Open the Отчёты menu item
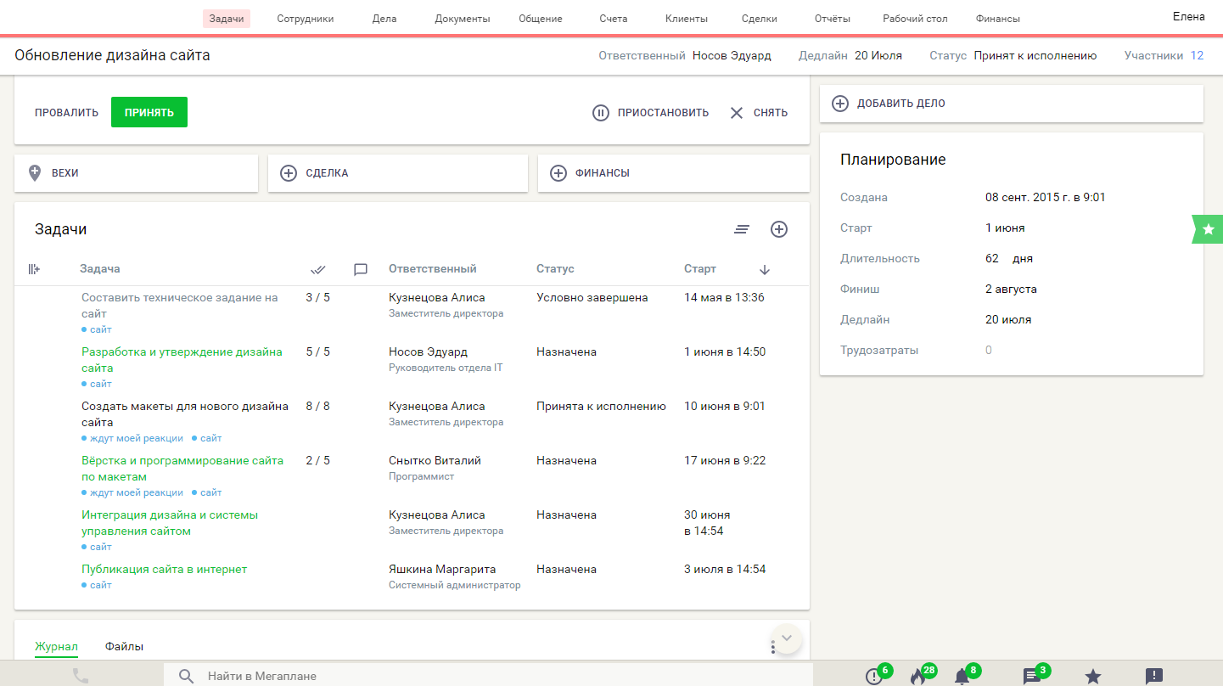1223x686 pixels. click(x=831, y=19)
